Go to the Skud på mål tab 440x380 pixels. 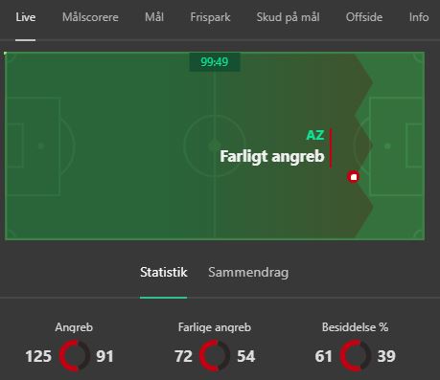click(288, 17)
